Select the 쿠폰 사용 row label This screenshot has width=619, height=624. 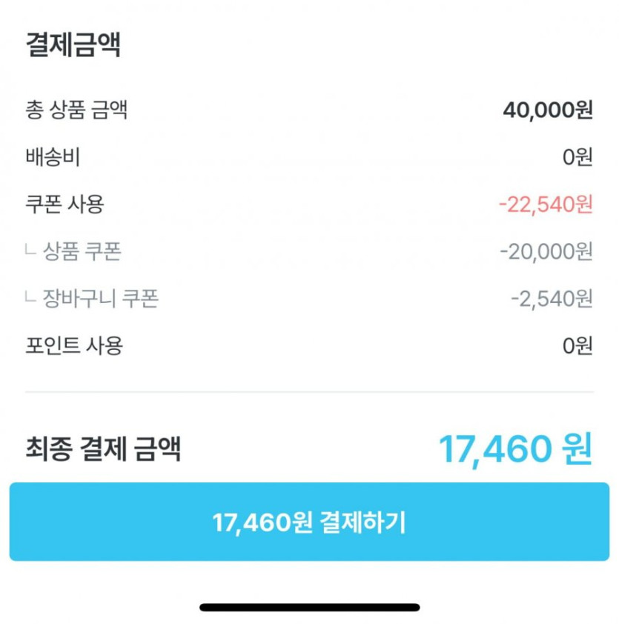(65, 204)
